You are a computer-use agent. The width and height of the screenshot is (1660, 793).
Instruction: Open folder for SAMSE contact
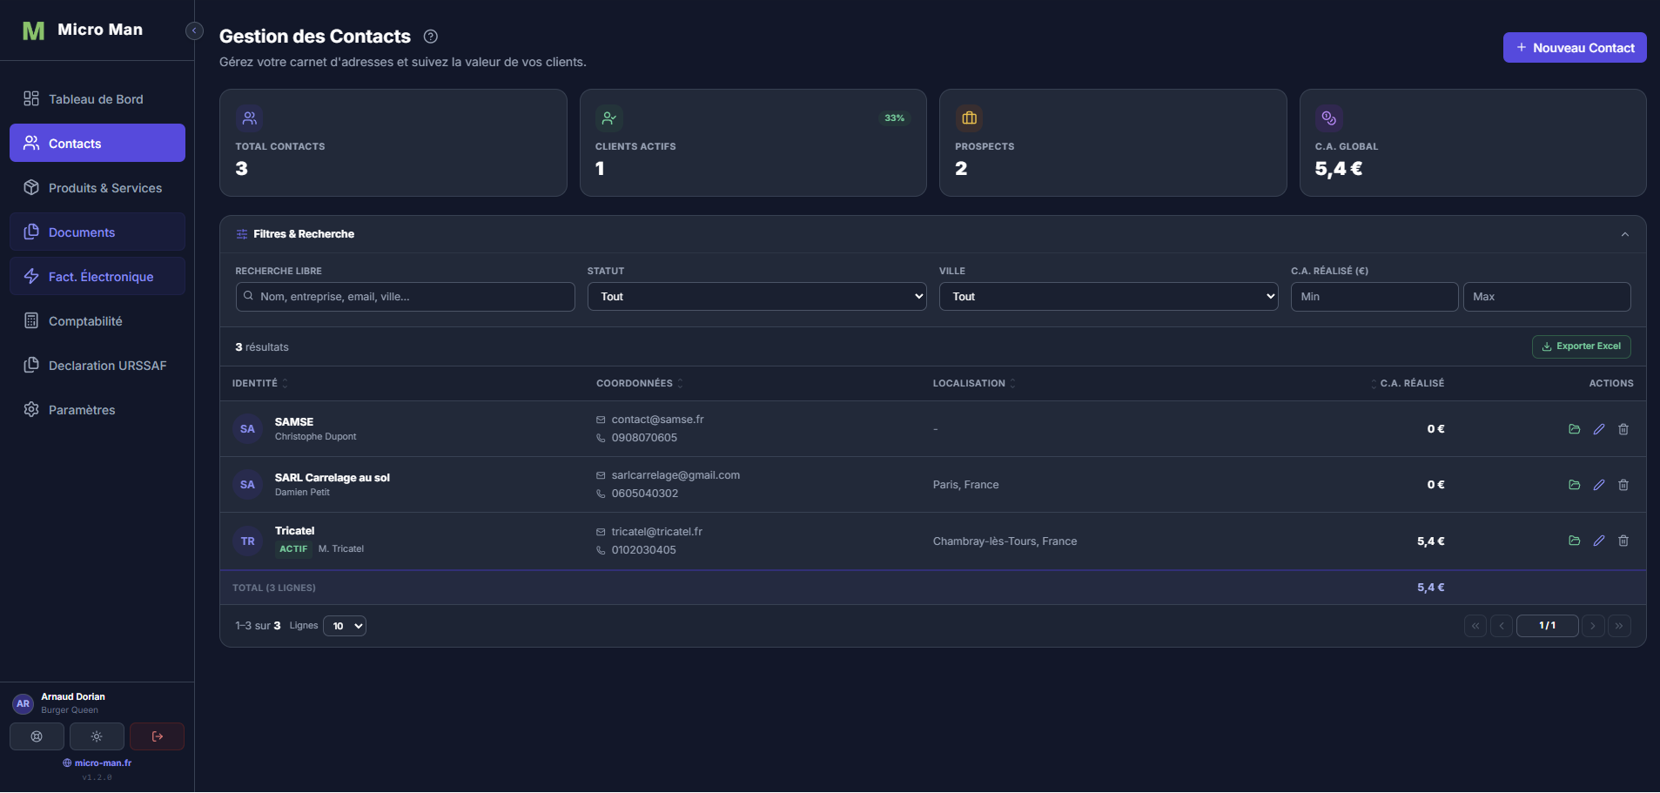tap(1574, 429)
